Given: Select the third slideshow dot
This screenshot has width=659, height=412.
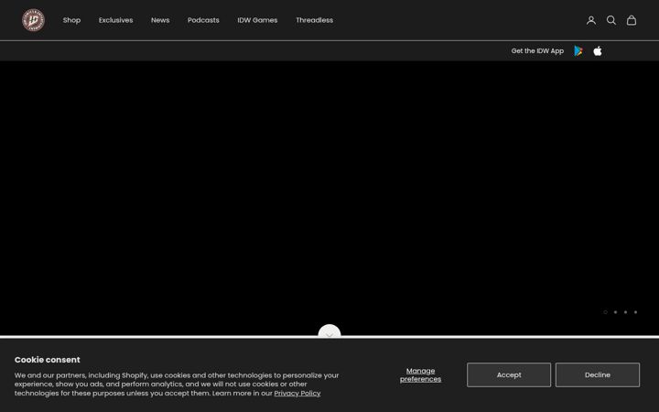Looking at the screenshot, I should (x=625, y=312).
